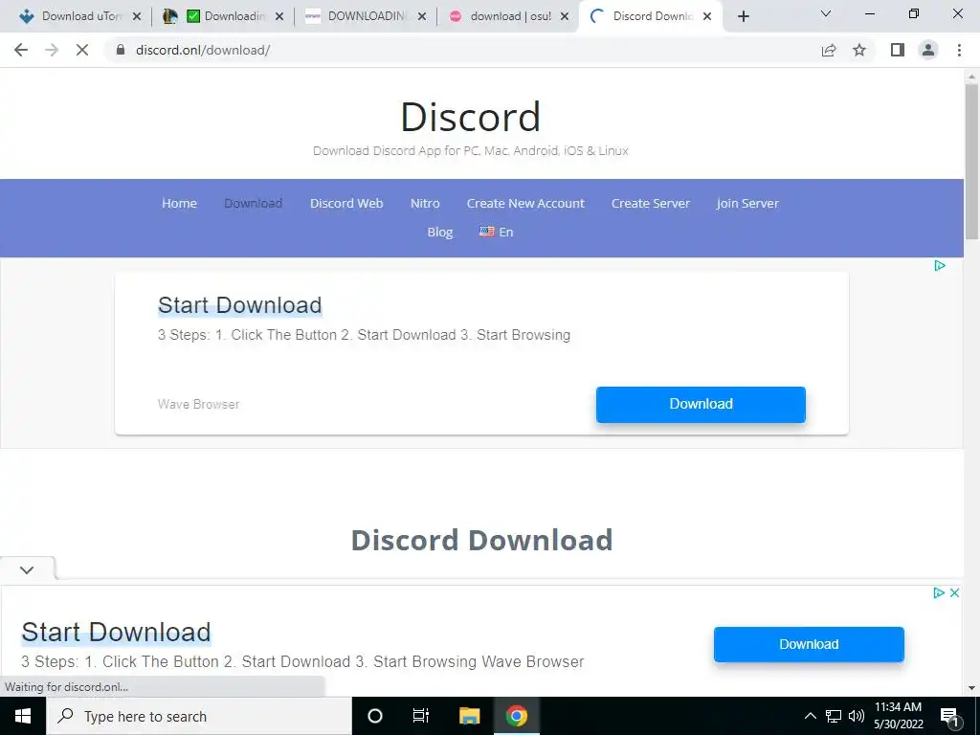Share this page via share icon
This screenshot has height=735, width=980.
829,50
